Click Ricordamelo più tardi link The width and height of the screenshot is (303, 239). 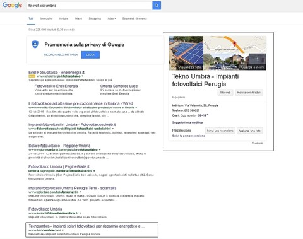[x=61, y=55]
